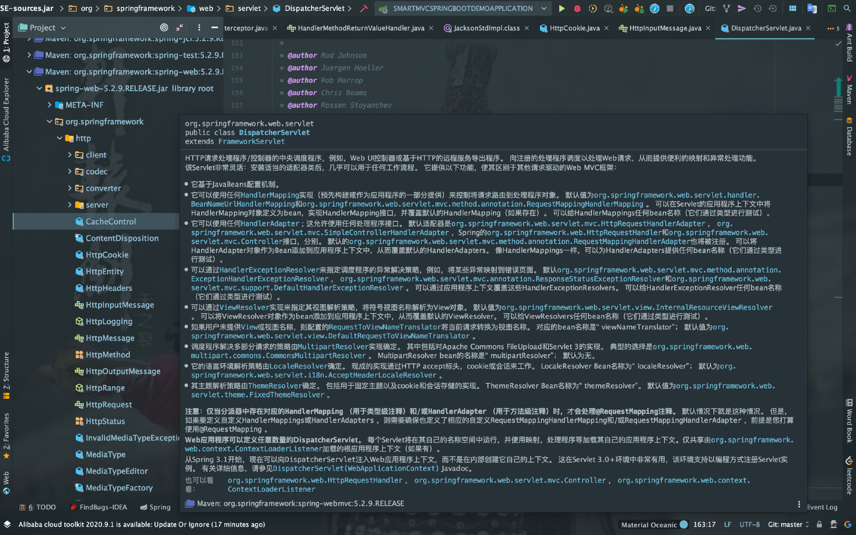Click the locate/scroll-to-source target icon

(164, 28)
